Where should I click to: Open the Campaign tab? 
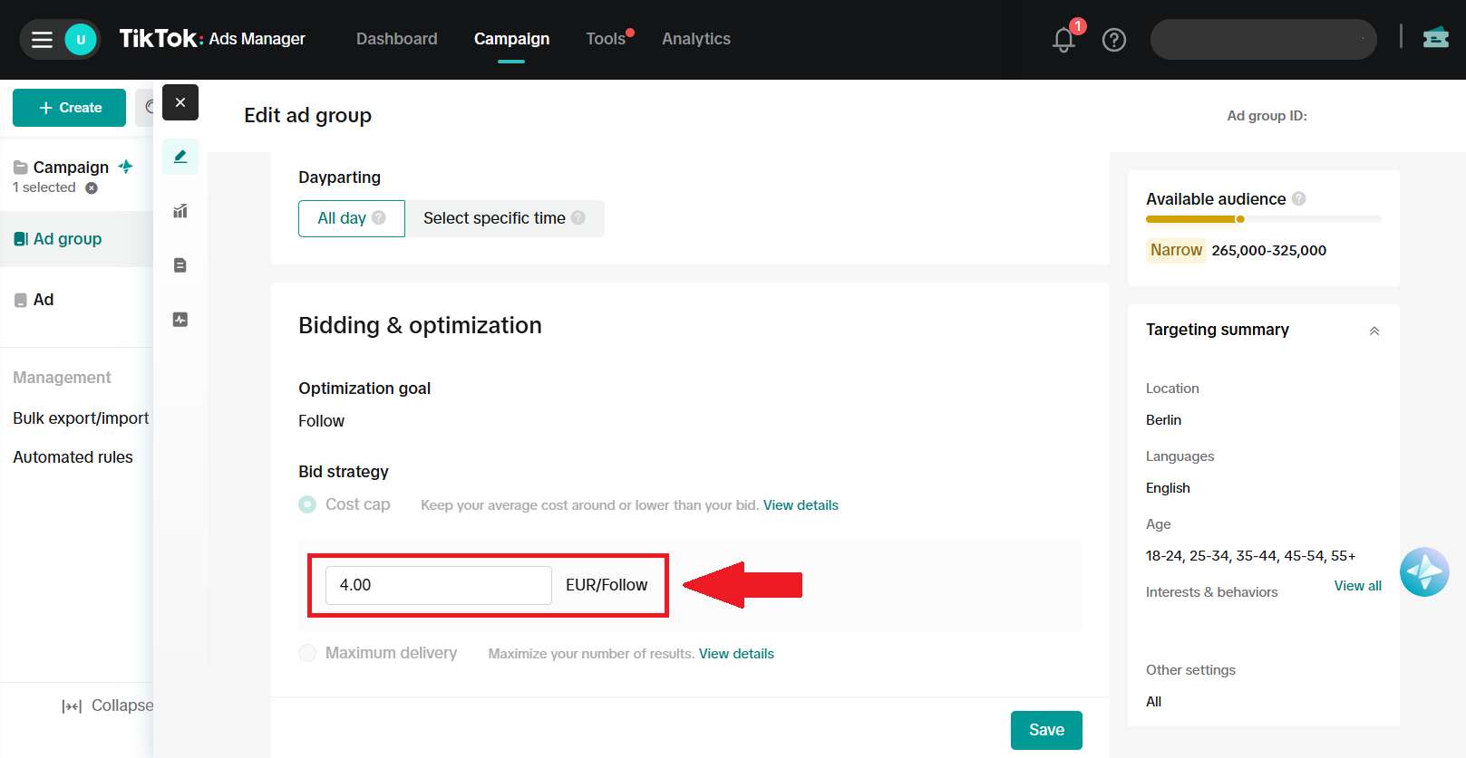pos(511,39)
